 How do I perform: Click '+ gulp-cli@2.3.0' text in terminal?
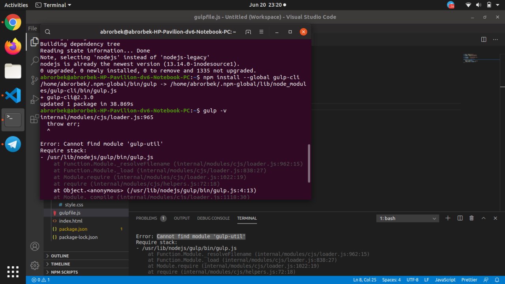coord(67,97)
